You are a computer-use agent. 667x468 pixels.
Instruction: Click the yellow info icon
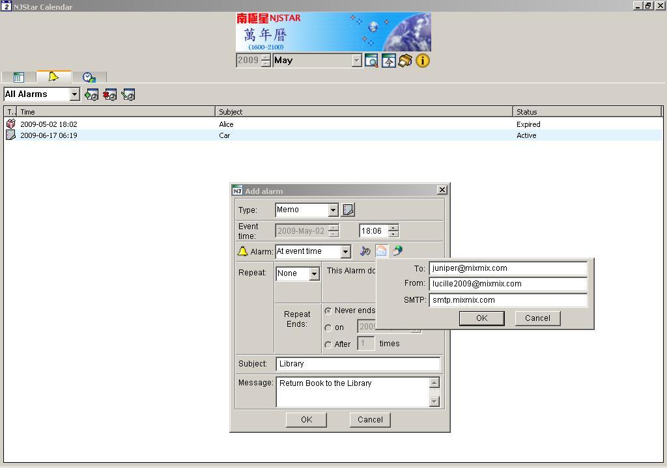(x=423, y=61)
